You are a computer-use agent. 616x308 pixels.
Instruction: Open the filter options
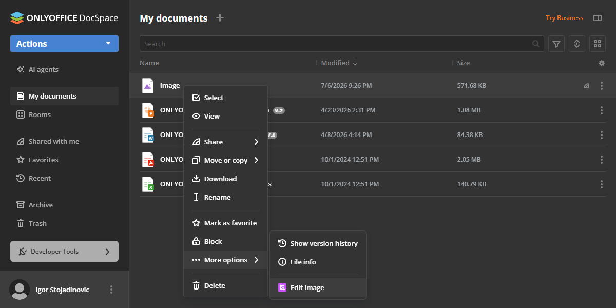point(556,44)
